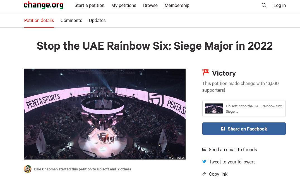Click the email envelope icon
Screen dimensions: 300x181
204,149
